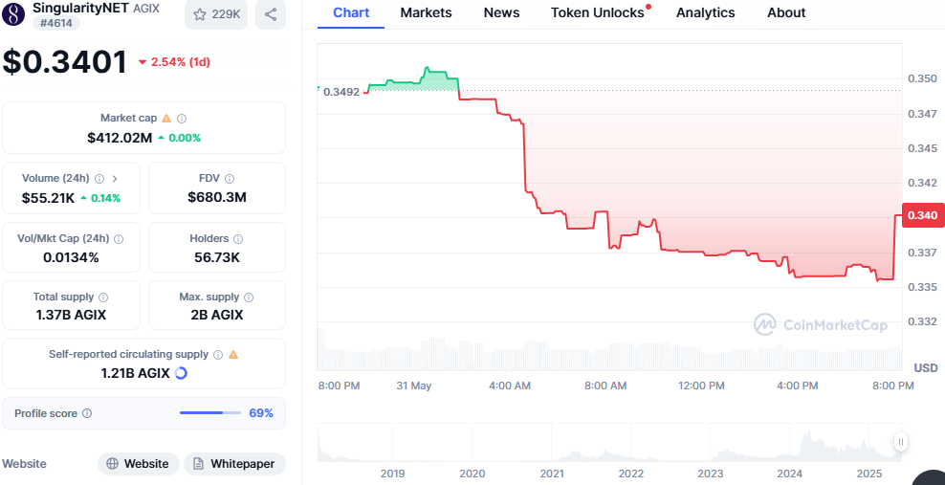945x485 pixels.
Task: Click 2022 on the history timeline
Action: pos(631,474)
